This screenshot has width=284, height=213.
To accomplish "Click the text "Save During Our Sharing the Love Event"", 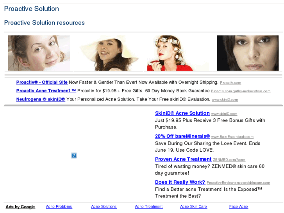I will pyautogui.click(x=201, y=143).
